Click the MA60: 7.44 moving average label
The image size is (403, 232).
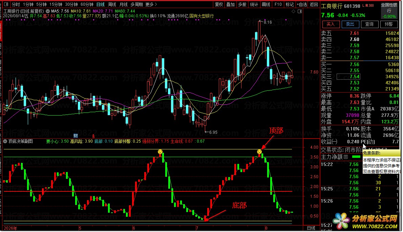tap(125, 11)
